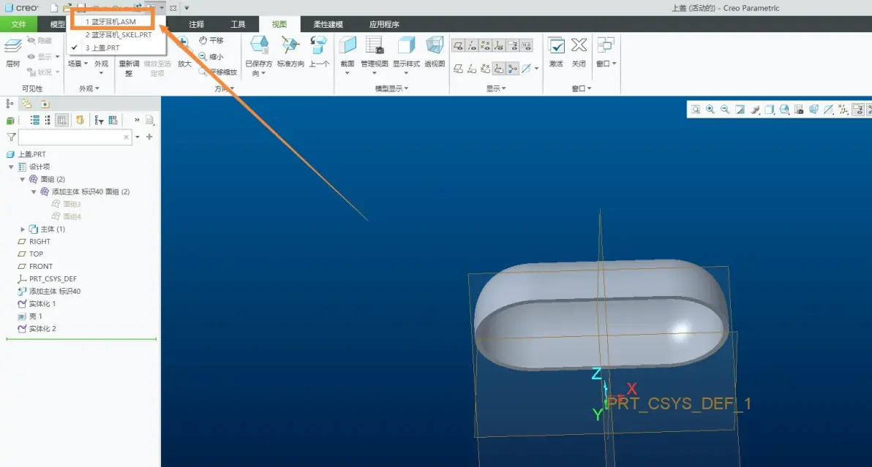Click the model tree filter search field
The width and height of the screenshot is (872, 467).
(x=75, y=137)
